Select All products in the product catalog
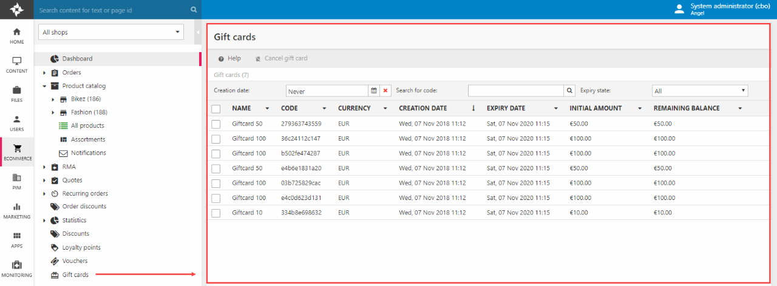Image resolution: width=777 pixels, height=286 pixels. pyautogui.click(x=87, y=126)
